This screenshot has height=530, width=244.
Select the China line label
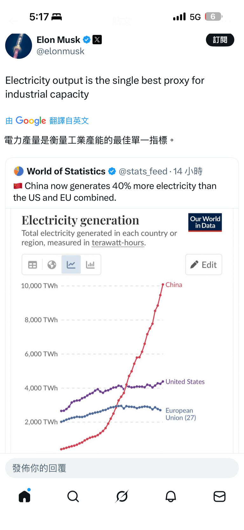[174, 285]
